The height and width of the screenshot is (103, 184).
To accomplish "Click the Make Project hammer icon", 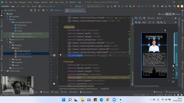I will click(x=71, y=6).
